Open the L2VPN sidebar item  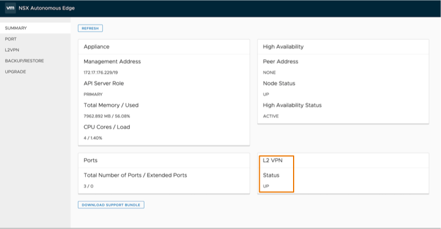pos(12,50)
